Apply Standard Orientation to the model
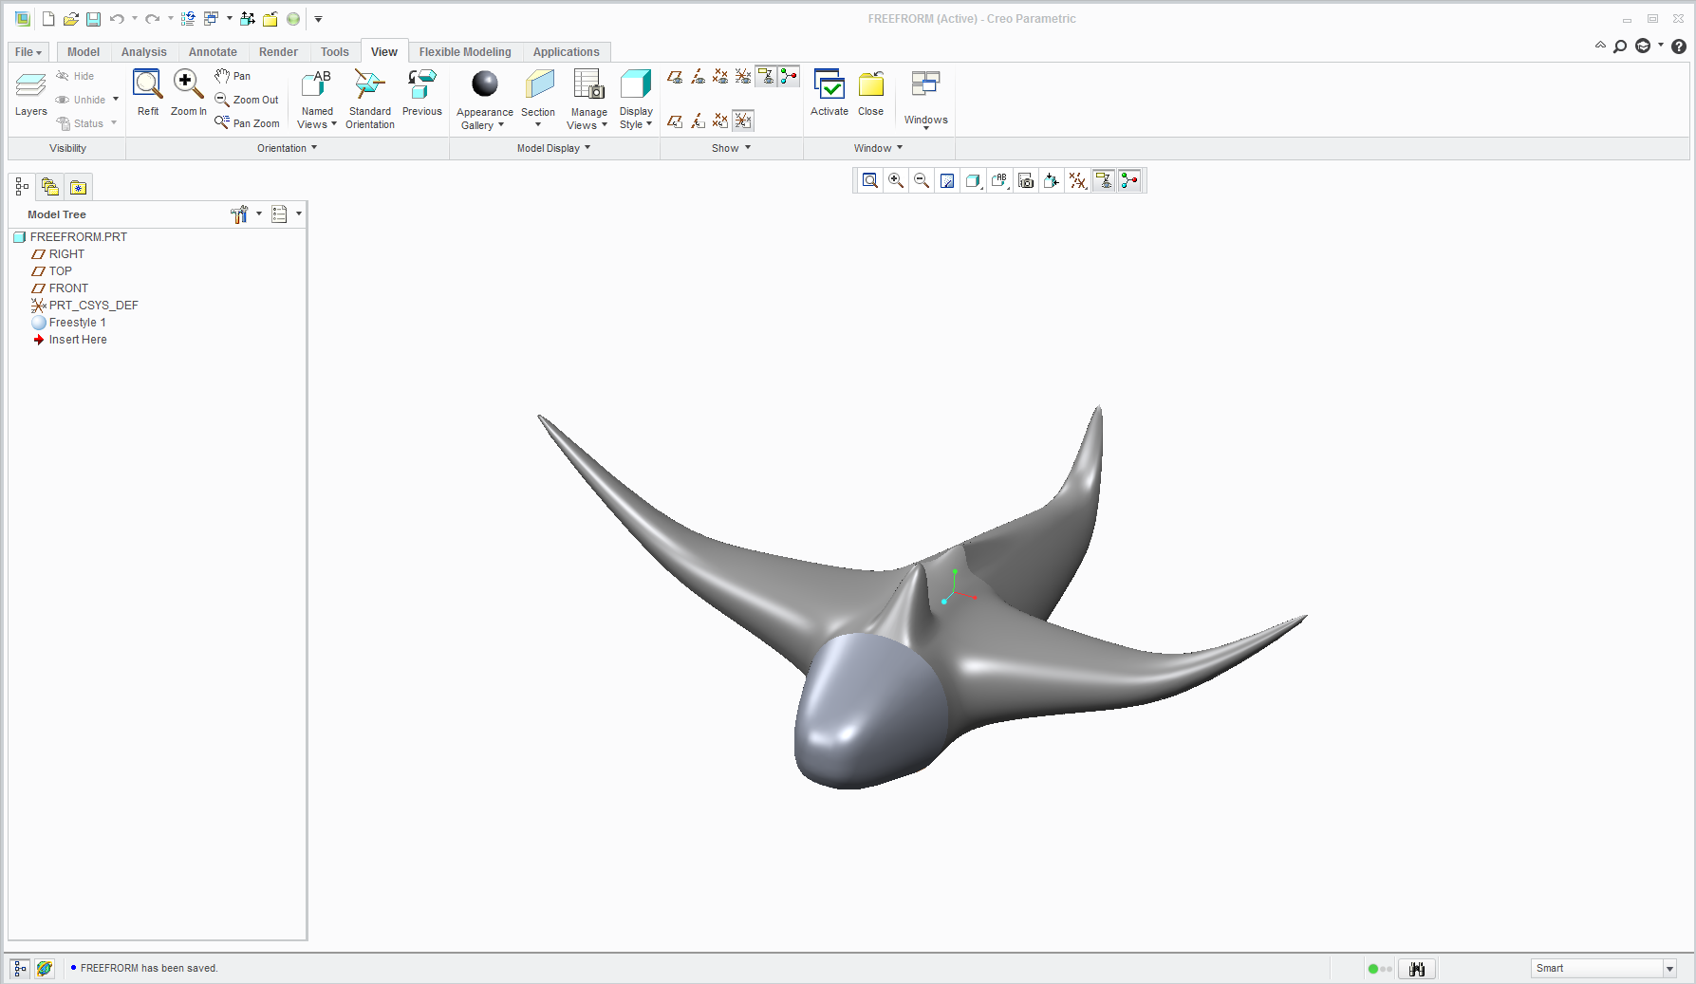 coord(370,99)
